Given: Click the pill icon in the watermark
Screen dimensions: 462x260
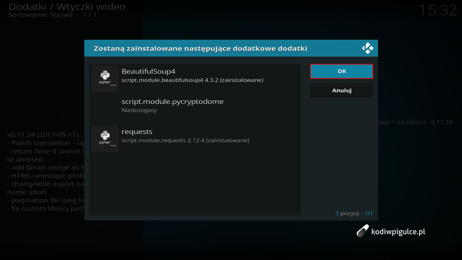Looking at the screenshot, I should (363, 231).
